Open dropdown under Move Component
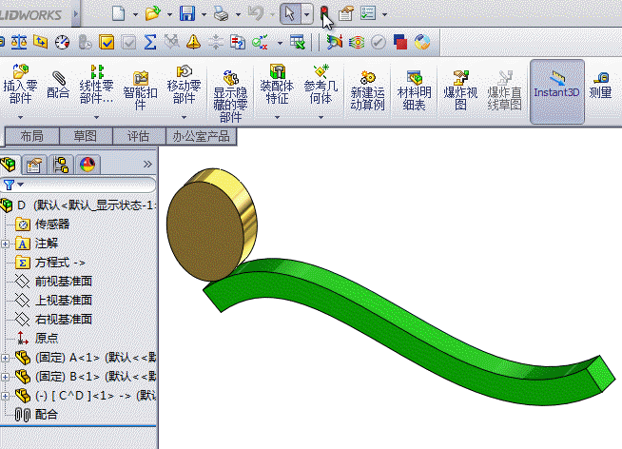Image resolution: width=622 pixels, height=449 pixels. pos(184,117)
